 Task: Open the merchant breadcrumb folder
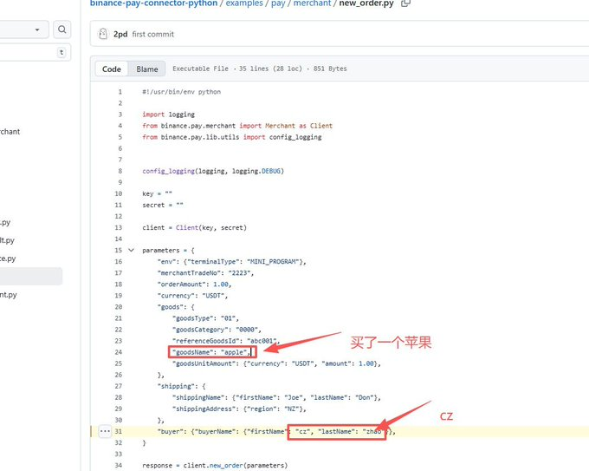coord(312,3)
